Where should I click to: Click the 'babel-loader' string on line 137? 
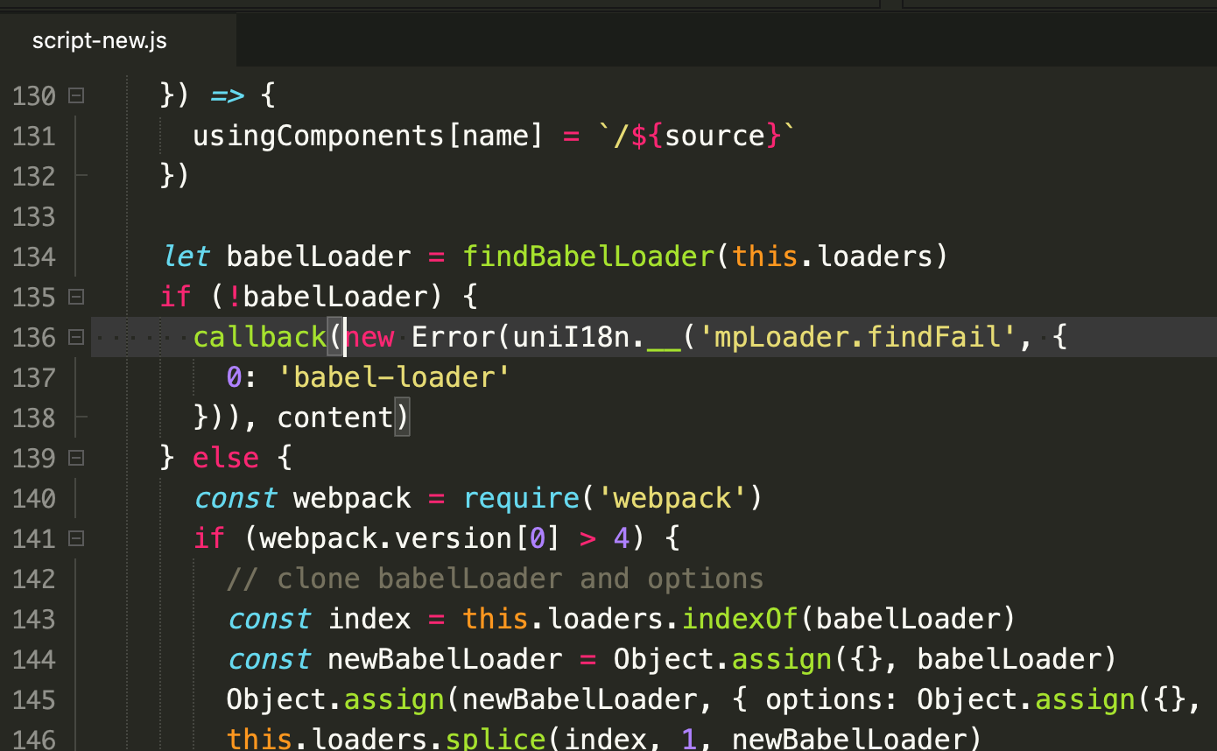(394, 378)
